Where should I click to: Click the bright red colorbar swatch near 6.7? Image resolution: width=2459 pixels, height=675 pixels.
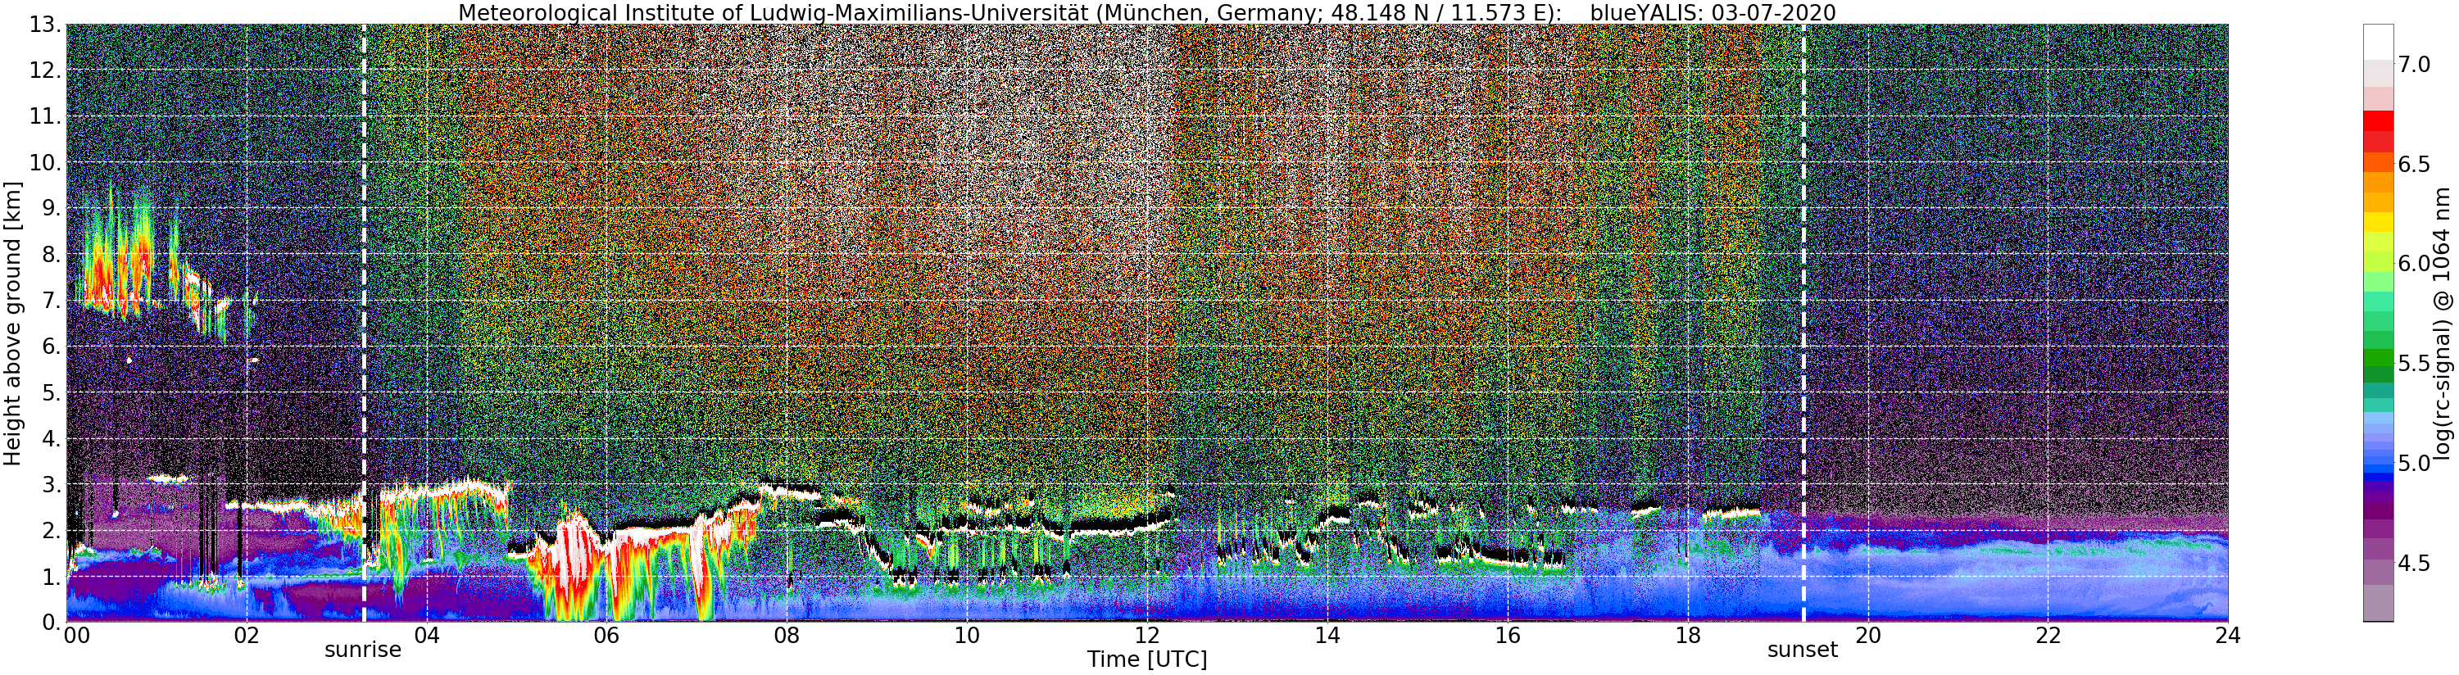click(2378, 121)
